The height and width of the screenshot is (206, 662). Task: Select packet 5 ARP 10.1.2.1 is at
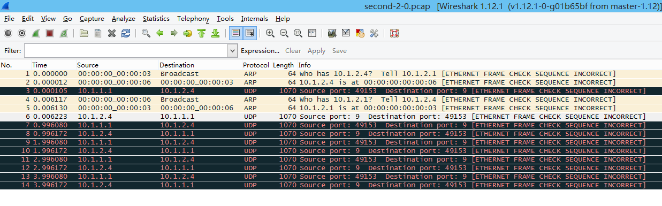click(x=331, y=108)
